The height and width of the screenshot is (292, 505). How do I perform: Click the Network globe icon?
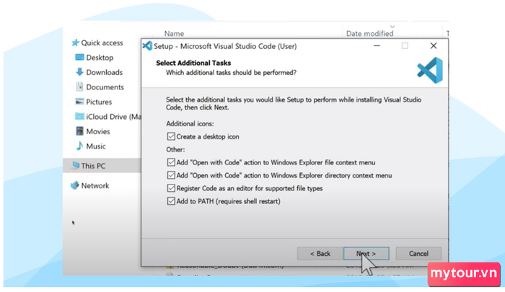click(x=75, y=185)
